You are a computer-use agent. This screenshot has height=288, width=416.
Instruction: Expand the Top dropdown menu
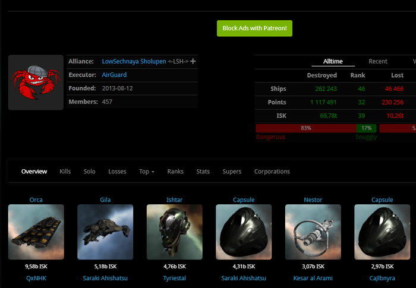[x=146, y=172]
